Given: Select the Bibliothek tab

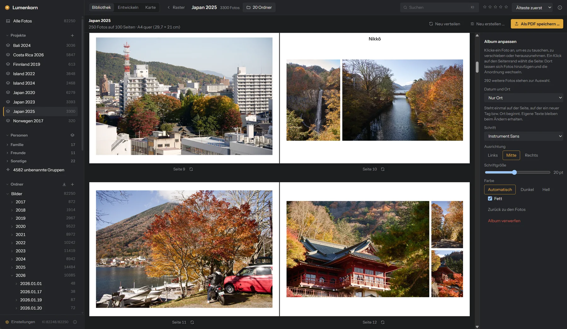Looking at the screenshot, I should click(x=101, y=8).
